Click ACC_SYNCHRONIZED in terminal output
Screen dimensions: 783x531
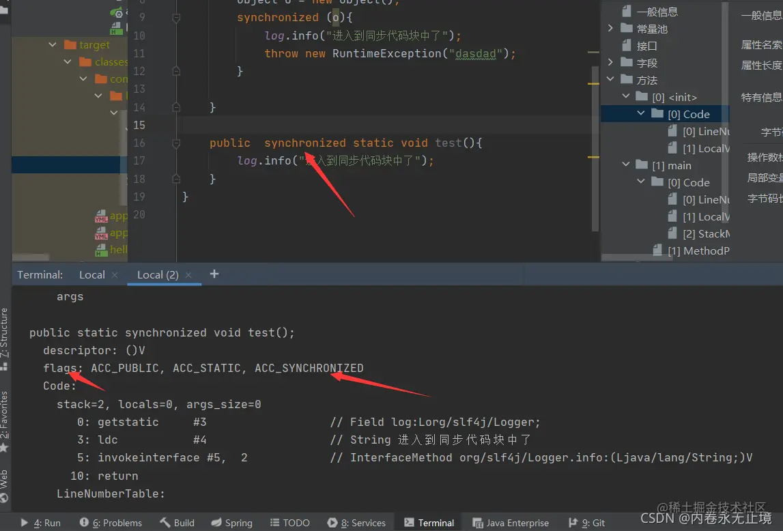[x=309, y=369]
